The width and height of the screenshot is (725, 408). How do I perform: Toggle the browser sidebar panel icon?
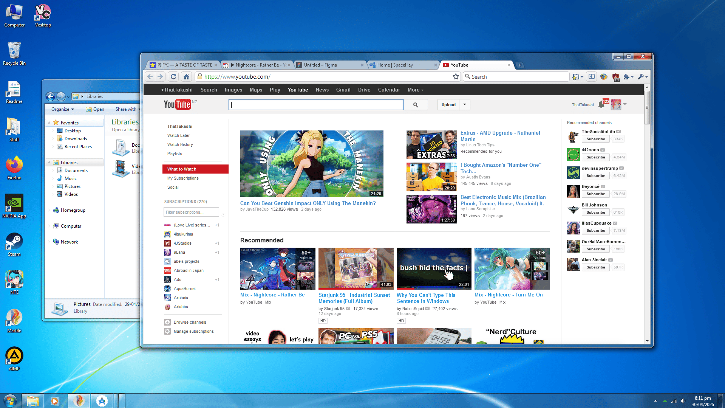click(592, 77)
